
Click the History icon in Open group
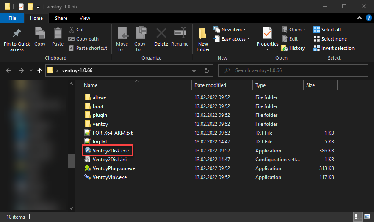293,48
